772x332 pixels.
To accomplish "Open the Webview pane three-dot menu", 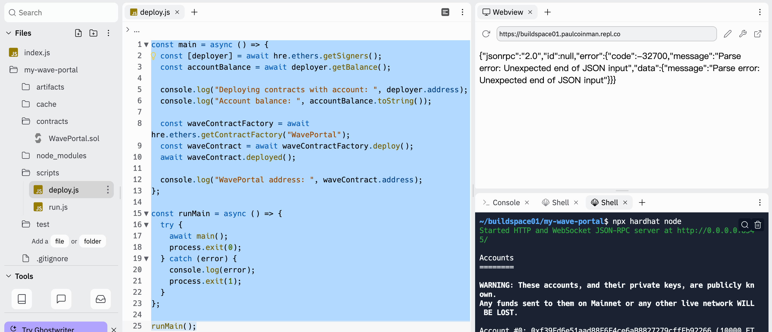I will 760,12.
